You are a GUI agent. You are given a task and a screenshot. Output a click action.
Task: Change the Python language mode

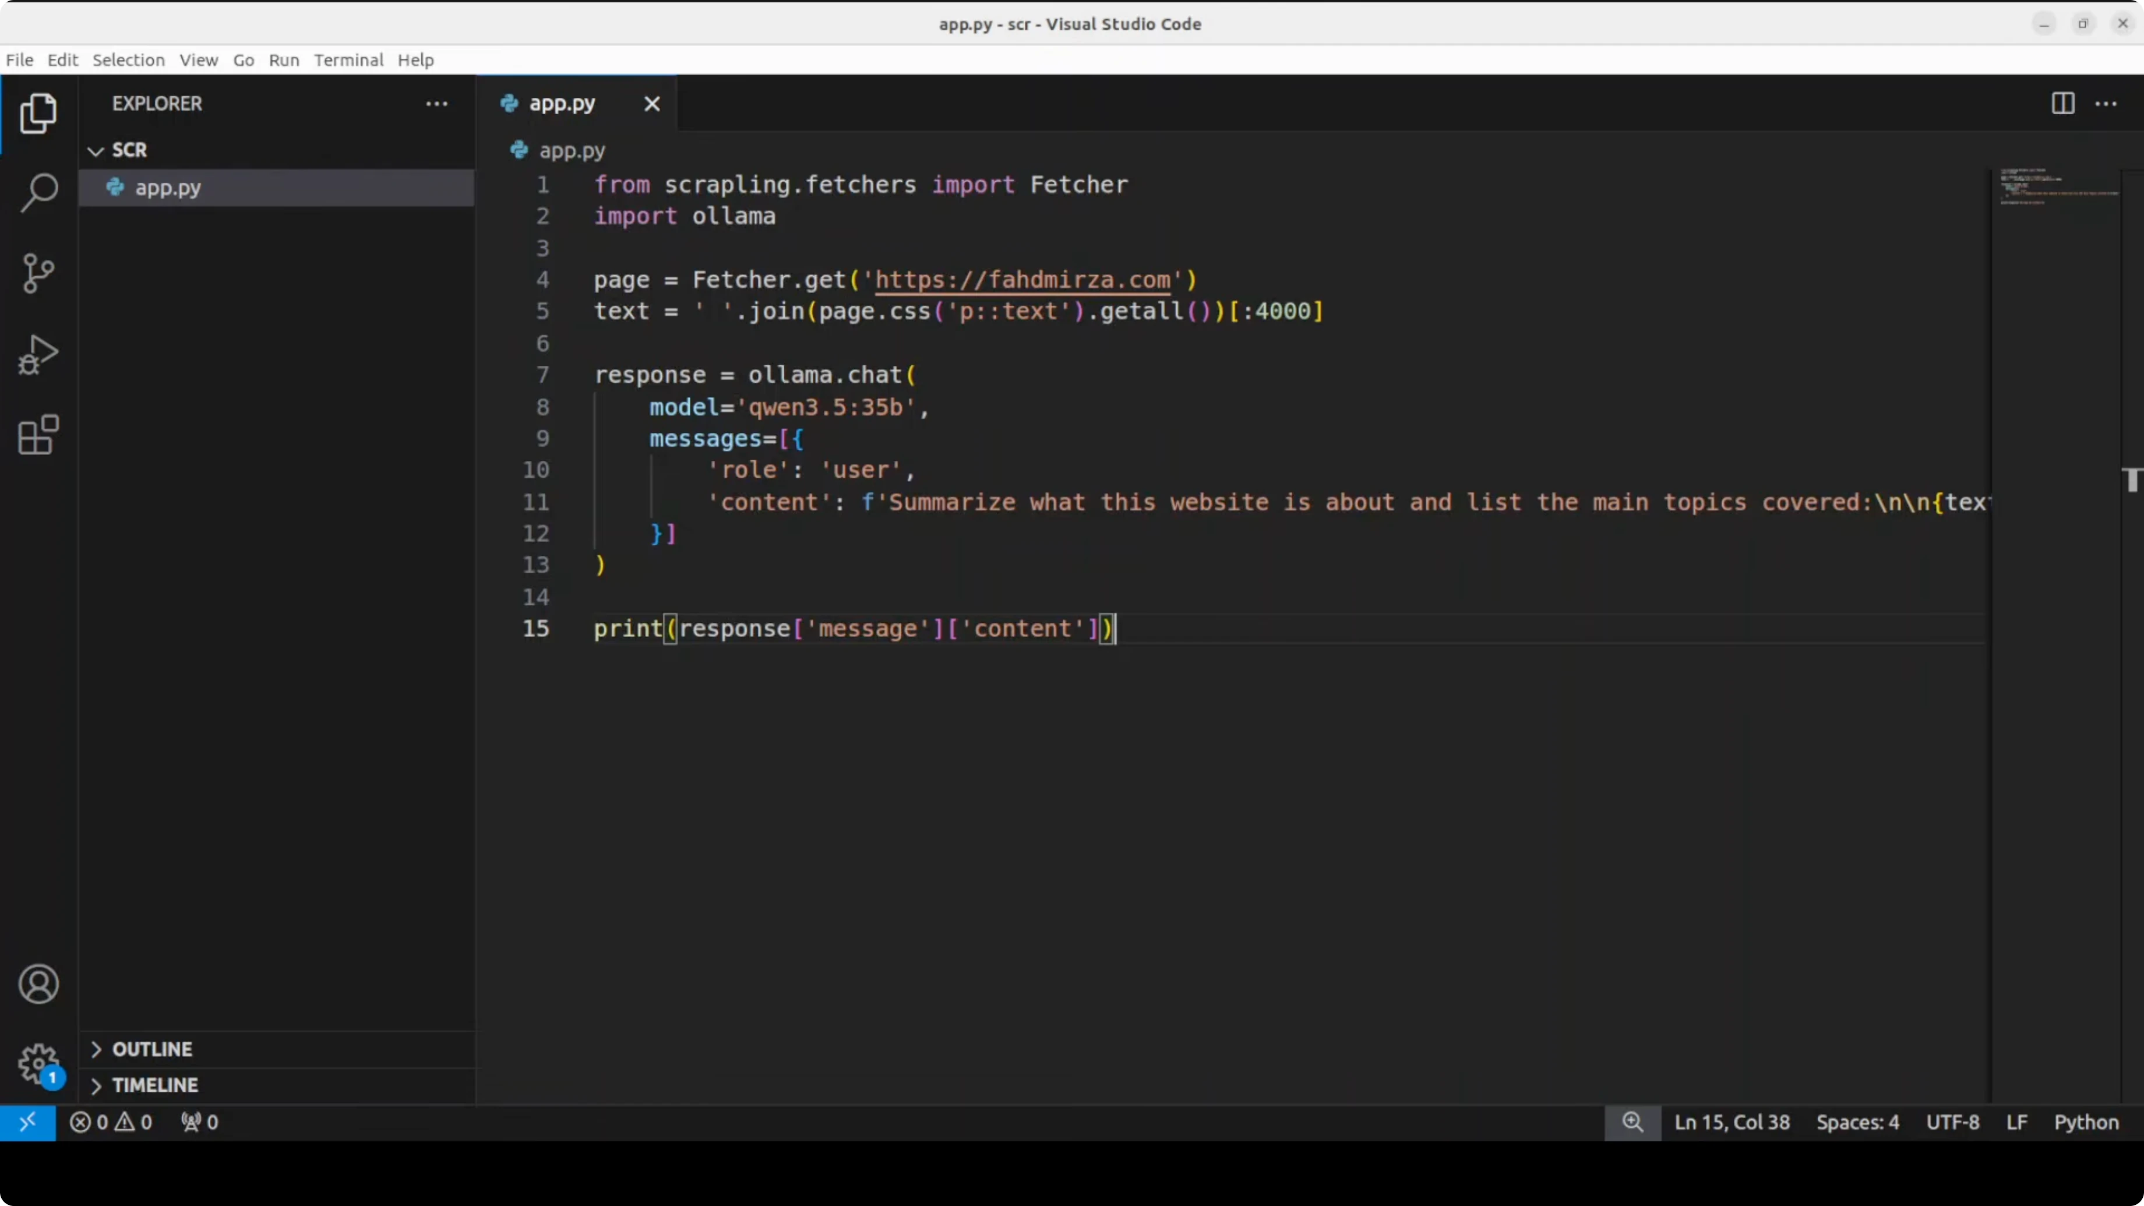2086,1122
